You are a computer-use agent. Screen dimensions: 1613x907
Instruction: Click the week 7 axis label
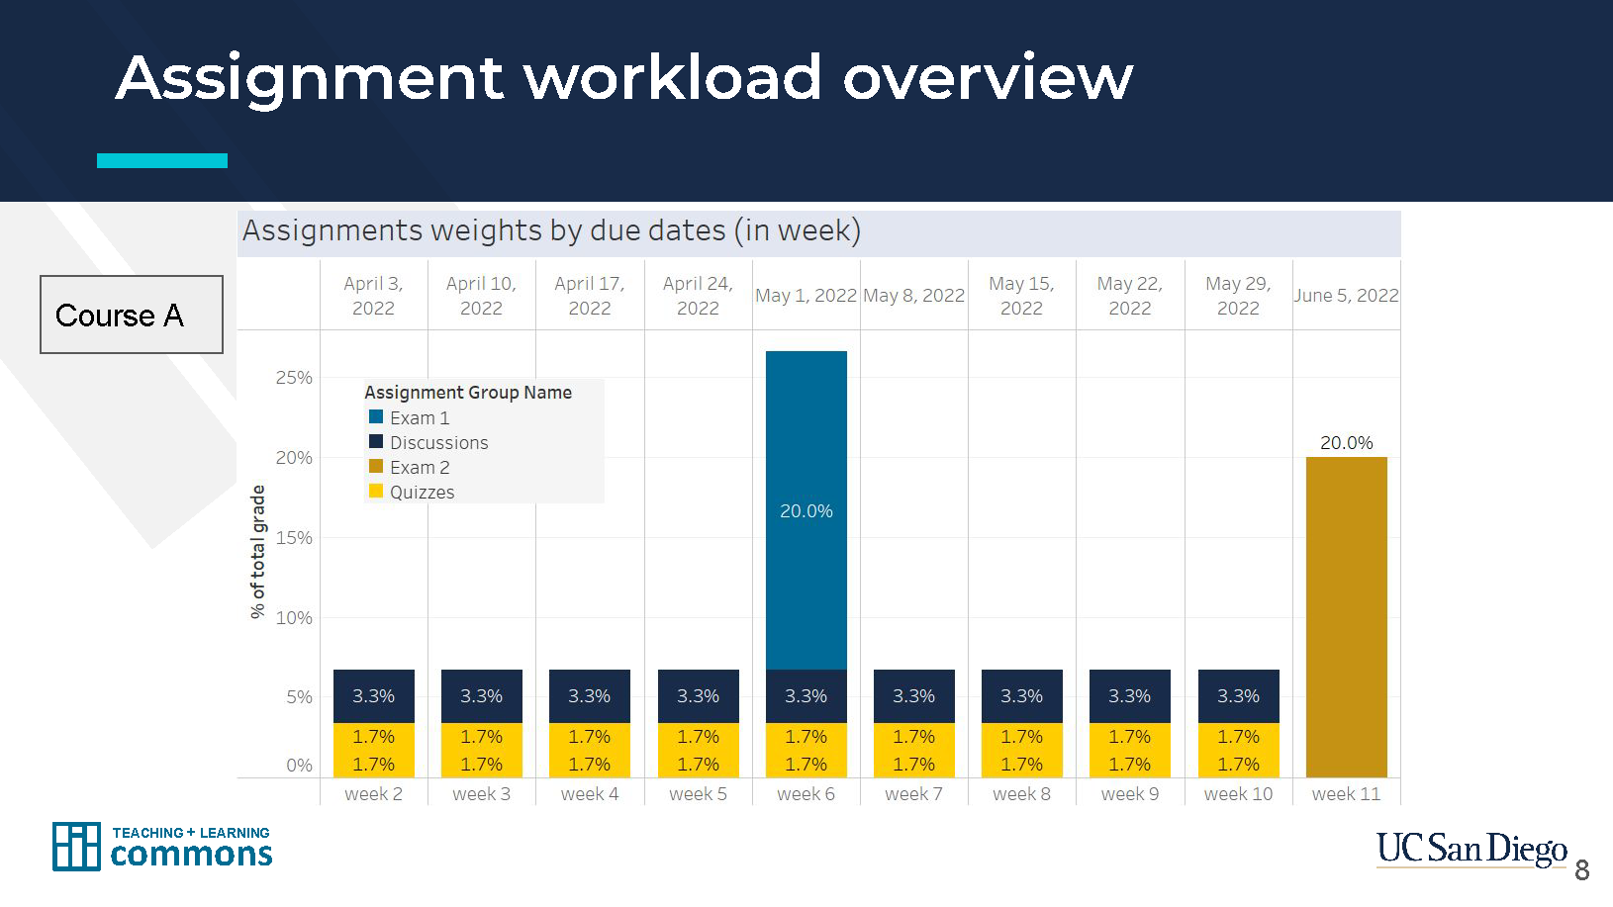coord(913,793)
